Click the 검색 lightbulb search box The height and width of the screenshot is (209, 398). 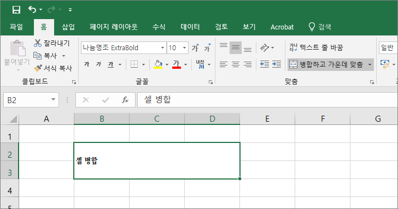click(320, 27)
